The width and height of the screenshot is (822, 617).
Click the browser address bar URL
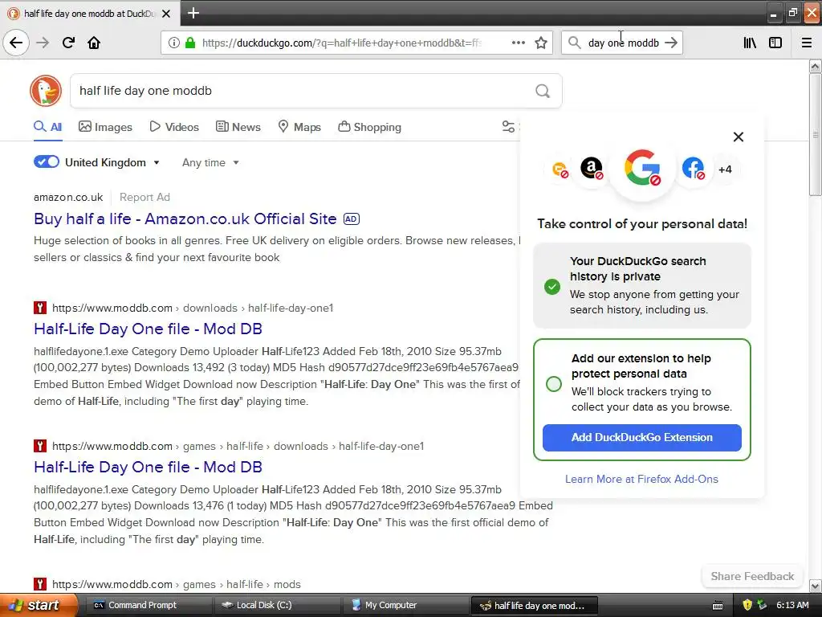pyautogui.click(x=342, y=43)
